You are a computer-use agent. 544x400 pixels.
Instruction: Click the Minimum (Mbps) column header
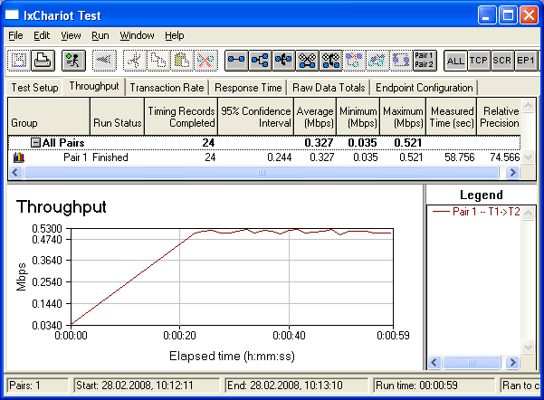(x=358, y=117)
